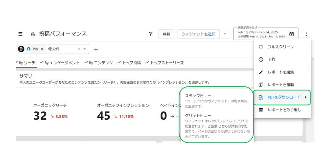Choose レポートを複製 in the menu

tap(280, 85)
